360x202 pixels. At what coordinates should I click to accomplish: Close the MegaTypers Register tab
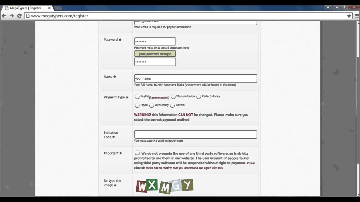tap(49, 8)
